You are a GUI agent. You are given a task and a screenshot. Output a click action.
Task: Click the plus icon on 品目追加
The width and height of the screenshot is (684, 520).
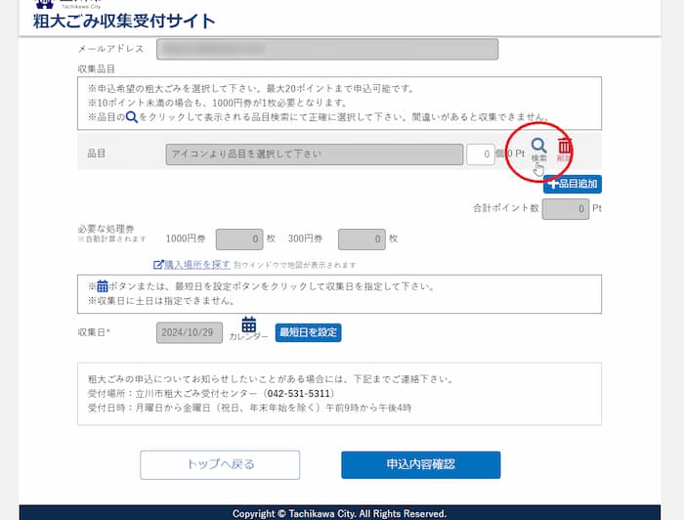point(552,184)
